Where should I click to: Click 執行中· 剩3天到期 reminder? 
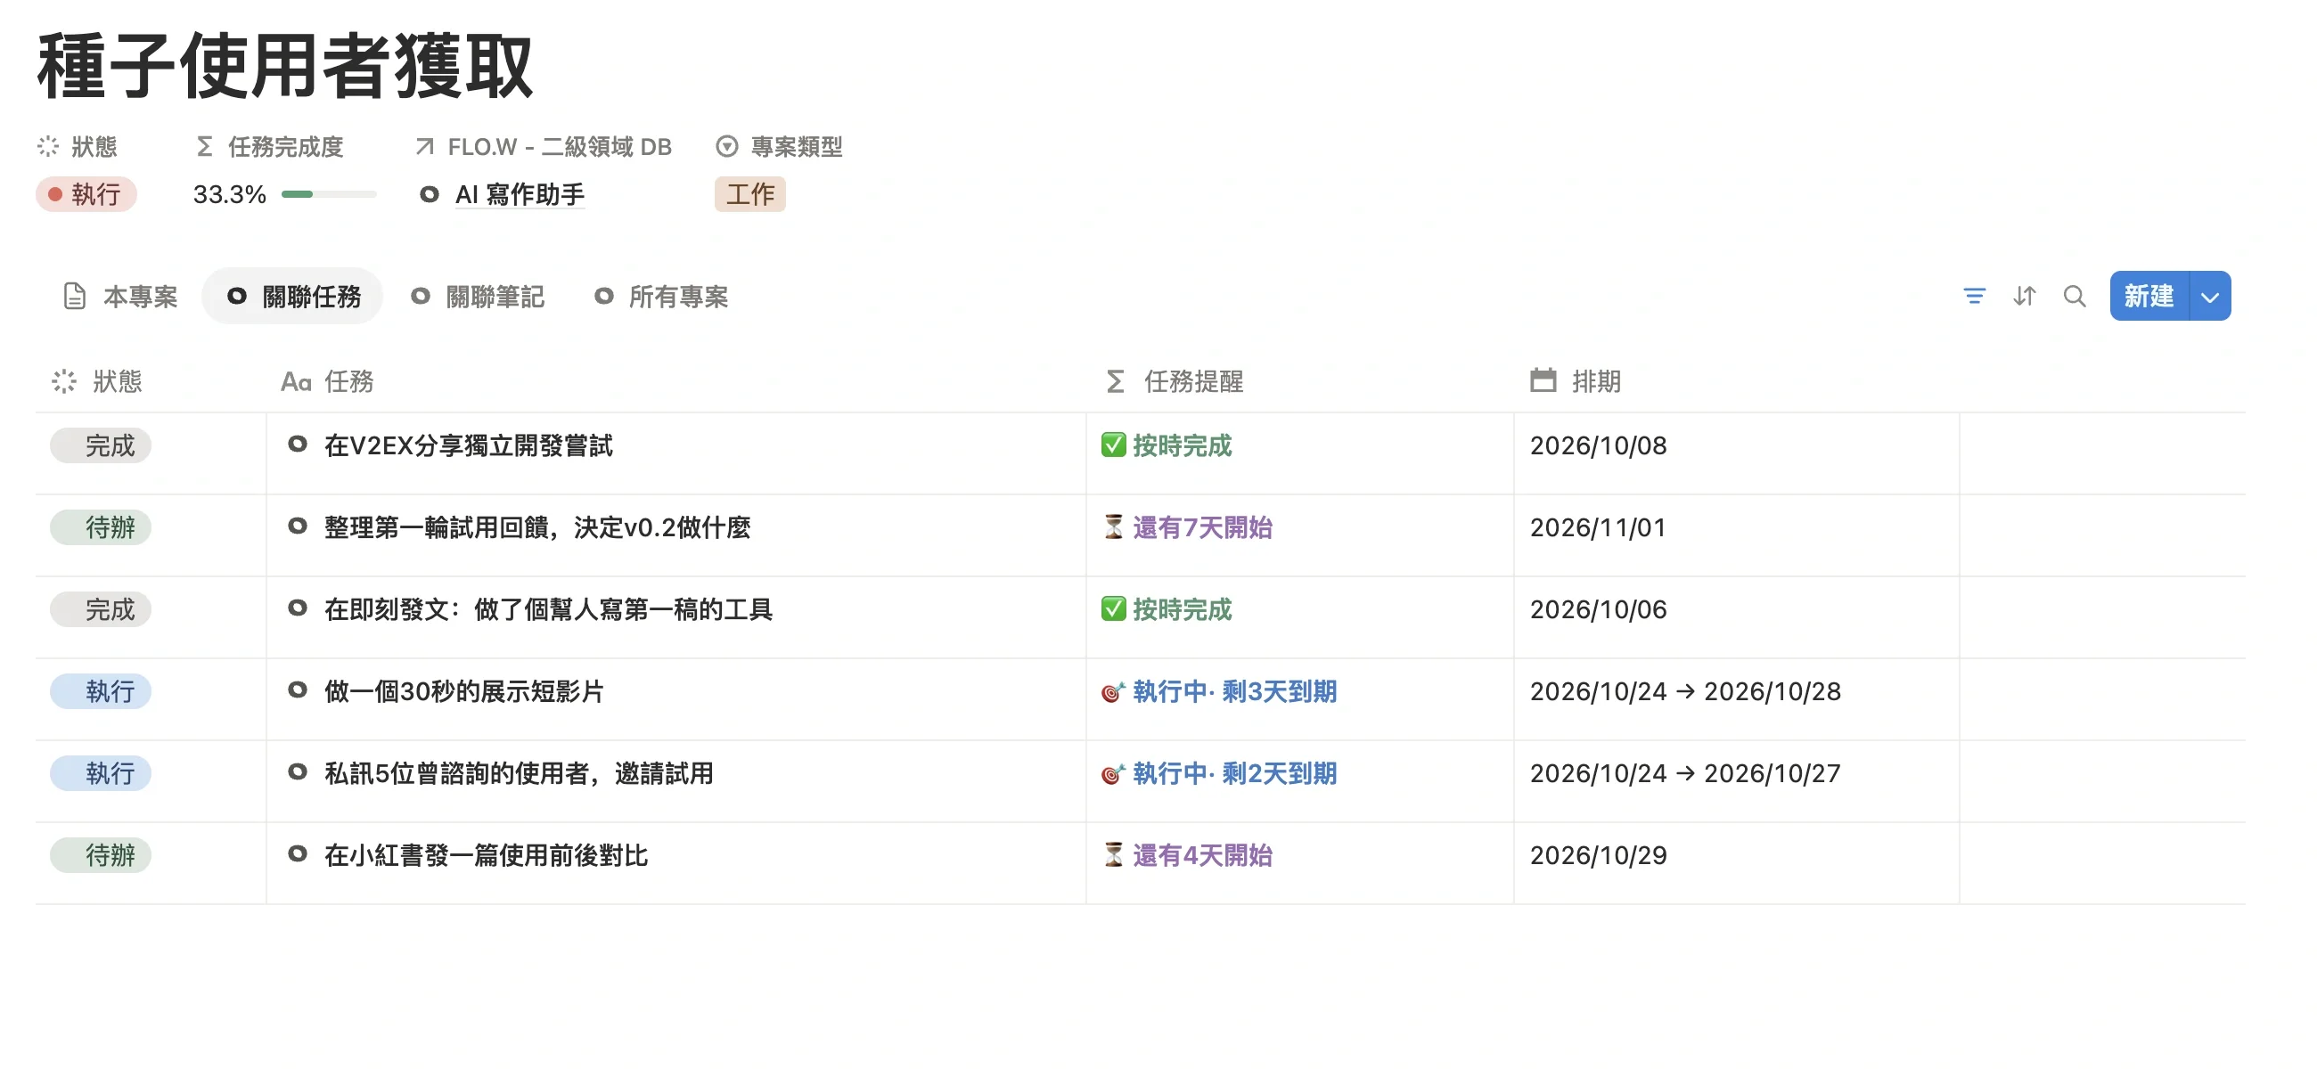[1220, 691]
